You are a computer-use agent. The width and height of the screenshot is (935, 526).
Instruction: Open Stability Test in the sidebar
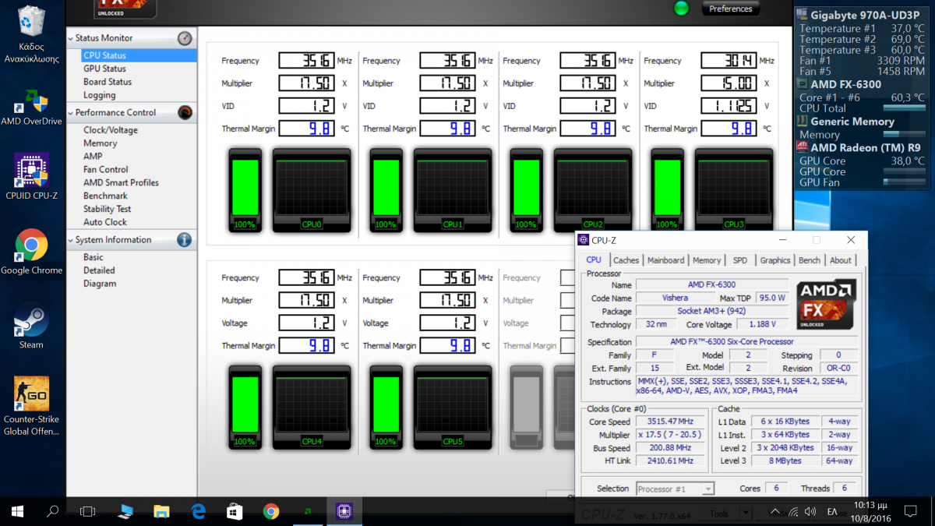[108, 209]
